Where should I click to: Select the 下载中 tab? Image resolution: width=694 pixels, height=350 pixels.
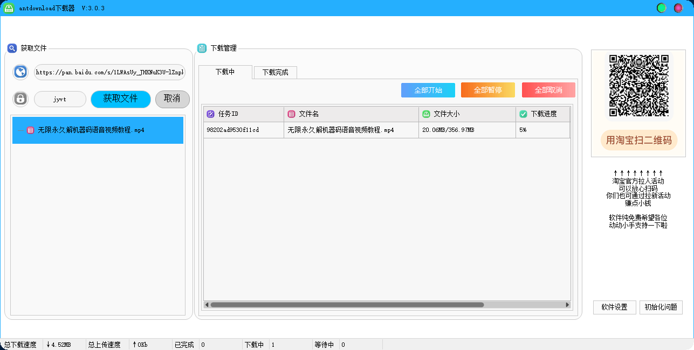point(225,72)
